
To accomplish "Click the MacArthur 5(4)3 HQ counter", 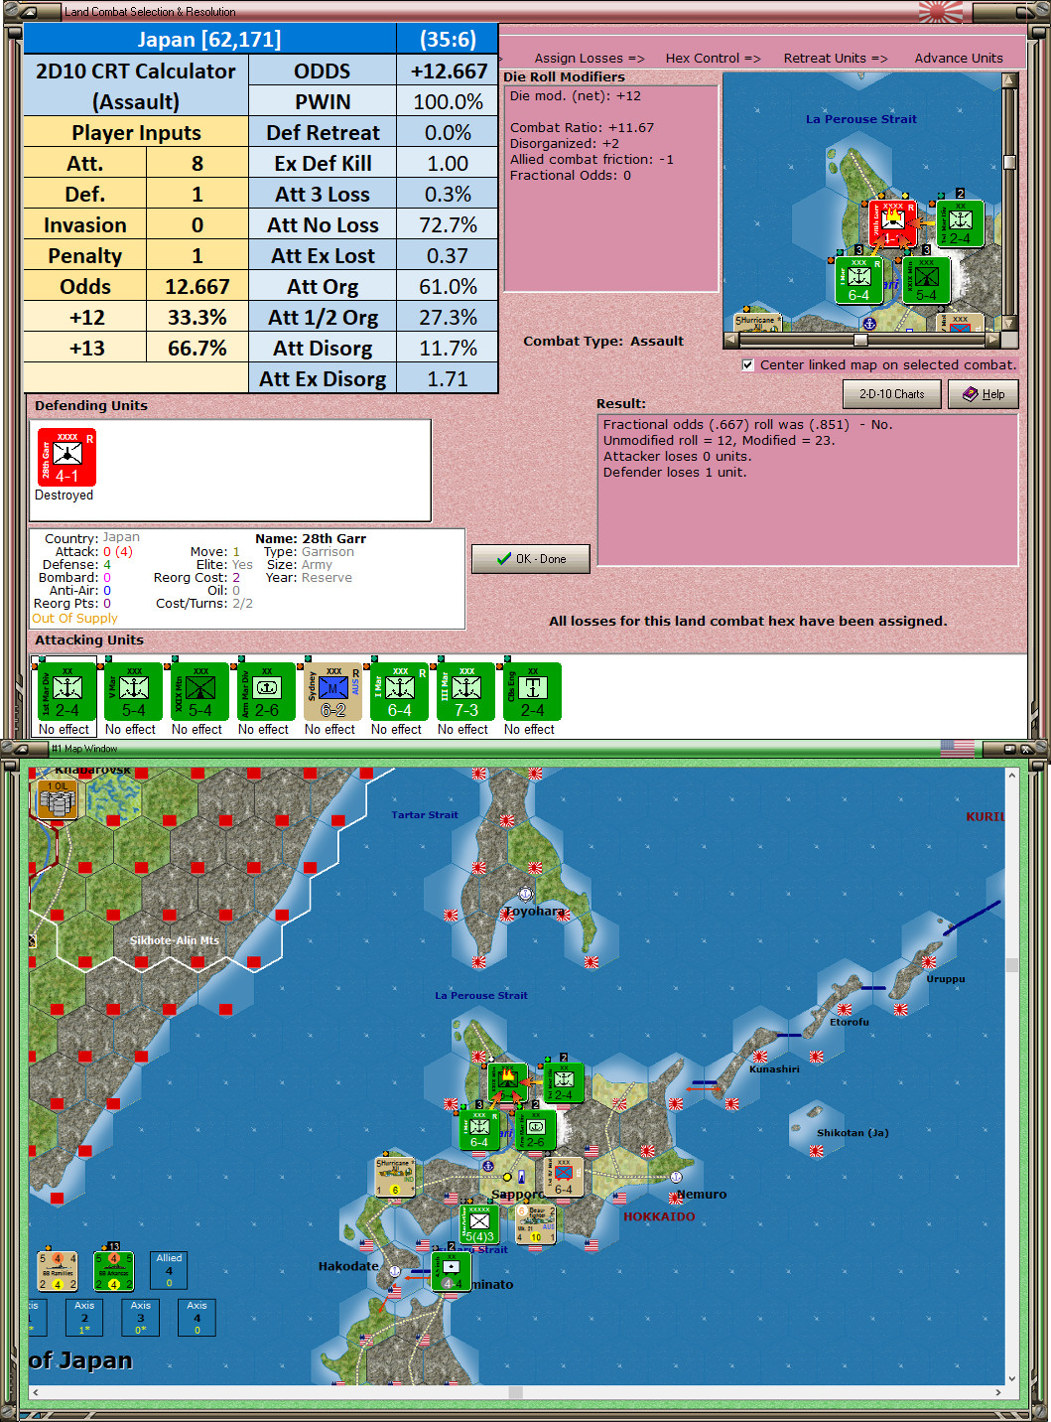I will coord(479,1224).
